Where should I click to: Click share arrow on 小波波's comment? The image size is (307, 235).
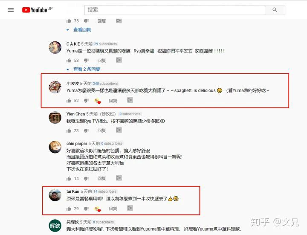pyautogui.click(x=130, y=100)
